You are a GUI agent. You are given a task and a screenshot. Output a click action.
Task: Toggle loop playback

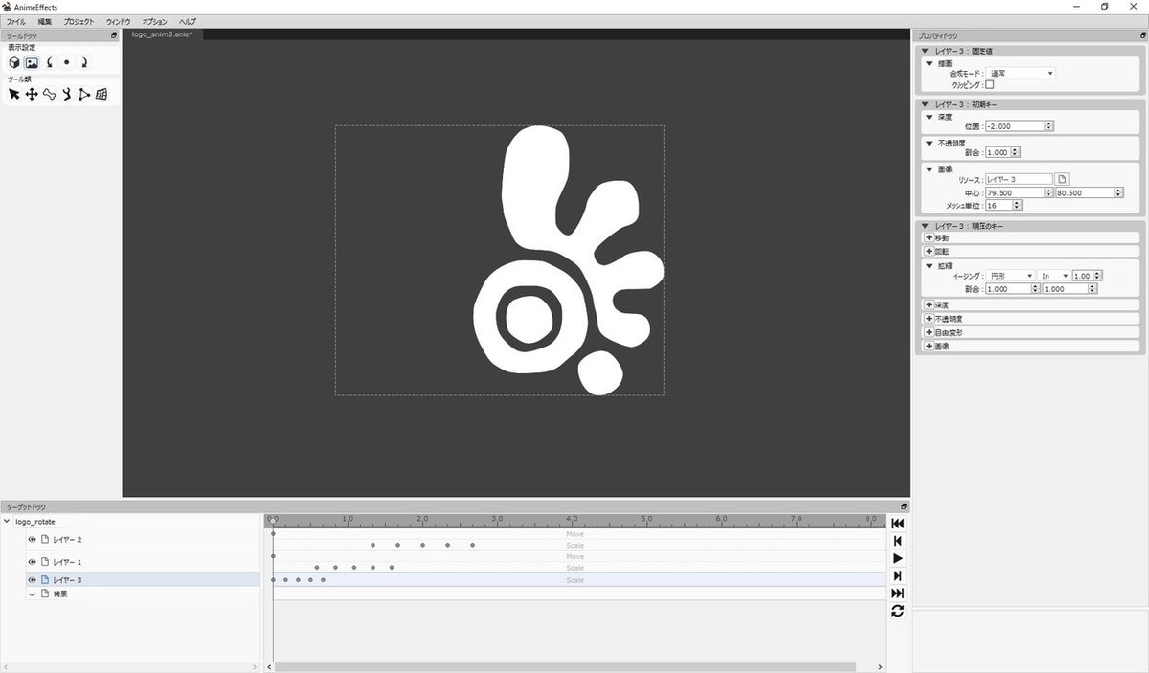tap(897, 611)
